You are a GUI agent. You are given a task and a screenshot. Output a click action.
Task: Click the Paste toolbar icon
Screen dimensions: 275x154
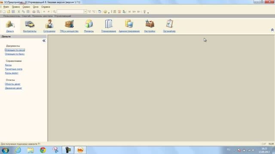click(x=28, y=12)
